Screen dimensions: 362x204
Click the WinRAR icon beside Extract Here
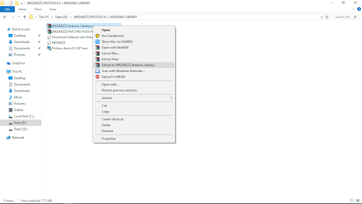pyautogui.click(x=97, y=59)
